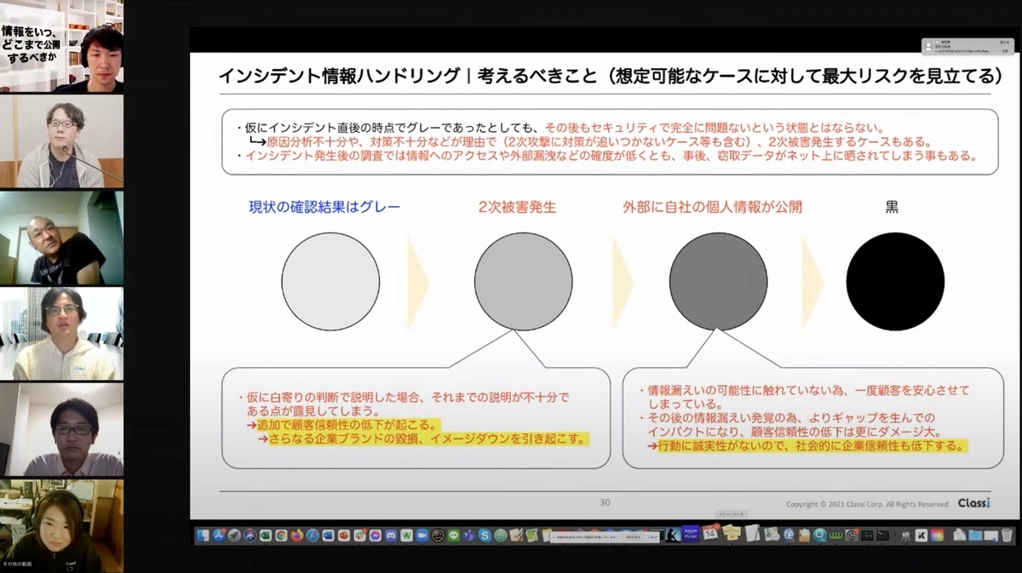This screenshot has width=1022, height=573.
Task: Click the 2次被害発生 label
Action: point(517,206)
